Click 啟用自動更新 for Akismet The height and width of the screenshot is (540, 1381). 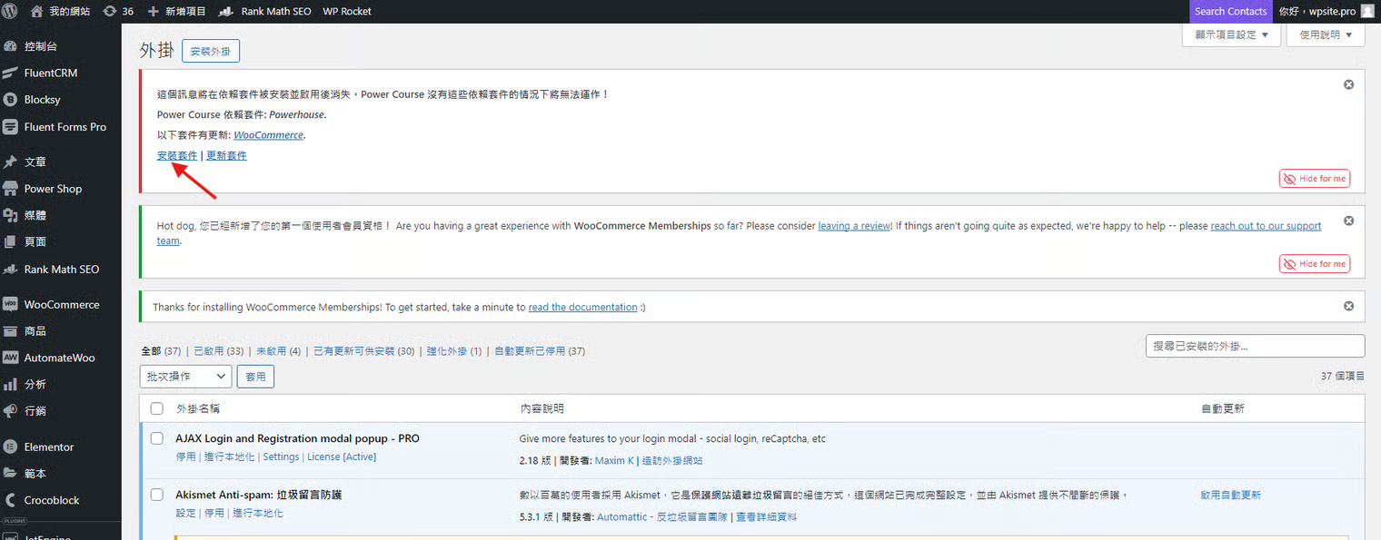(1231, 496)
